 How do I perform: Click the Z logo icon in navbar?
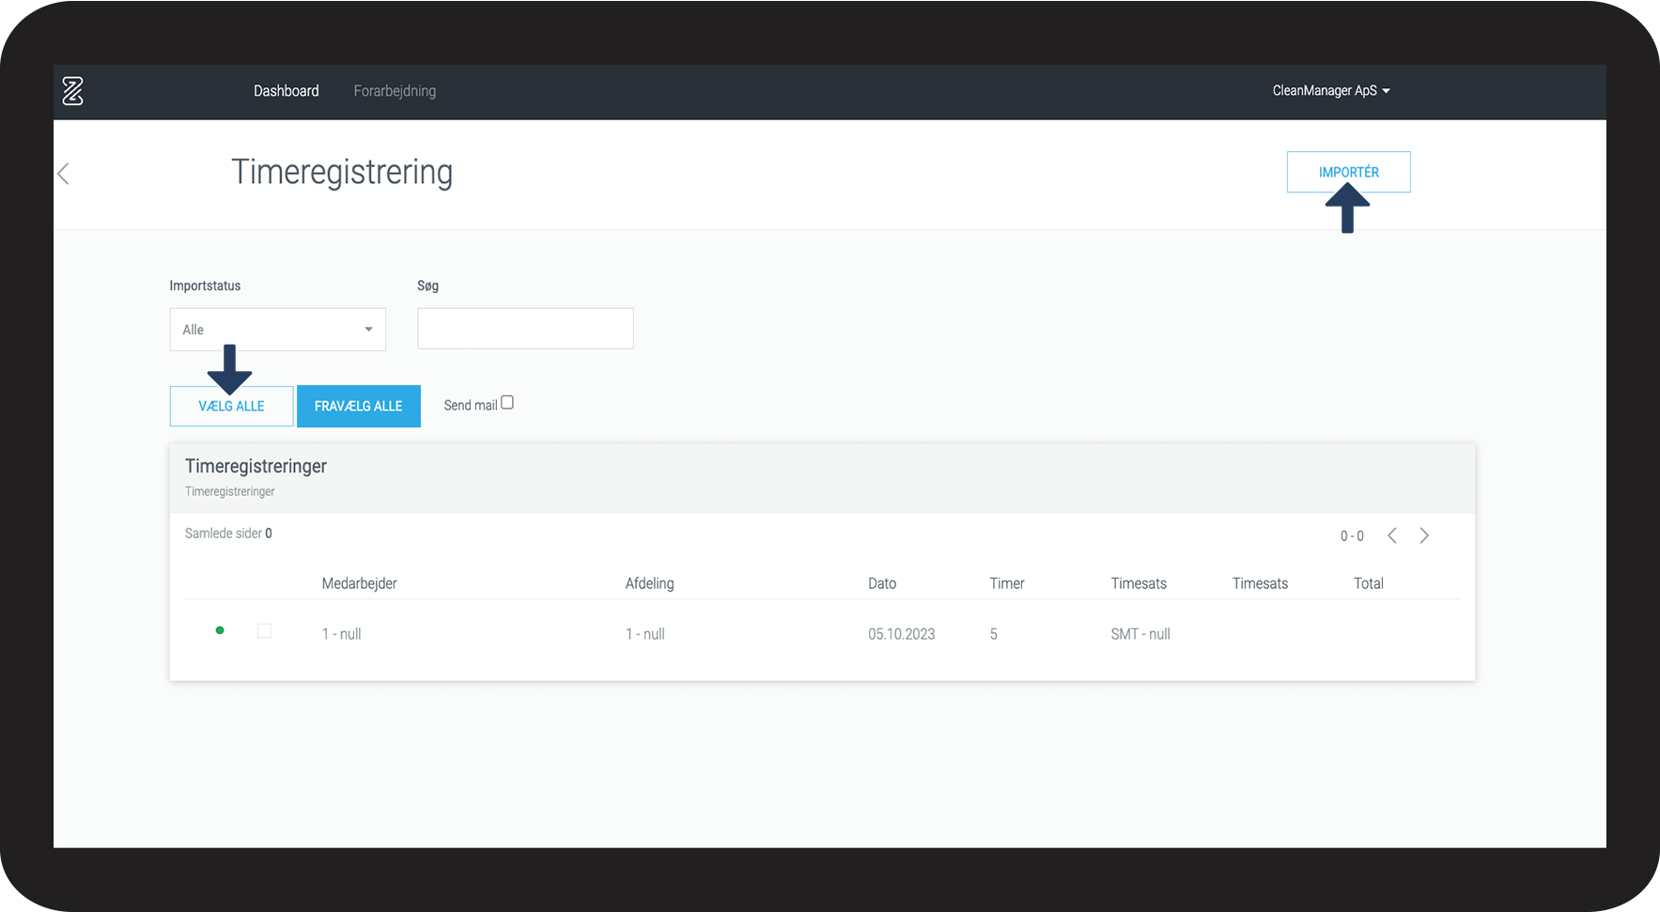coord(72,91)
